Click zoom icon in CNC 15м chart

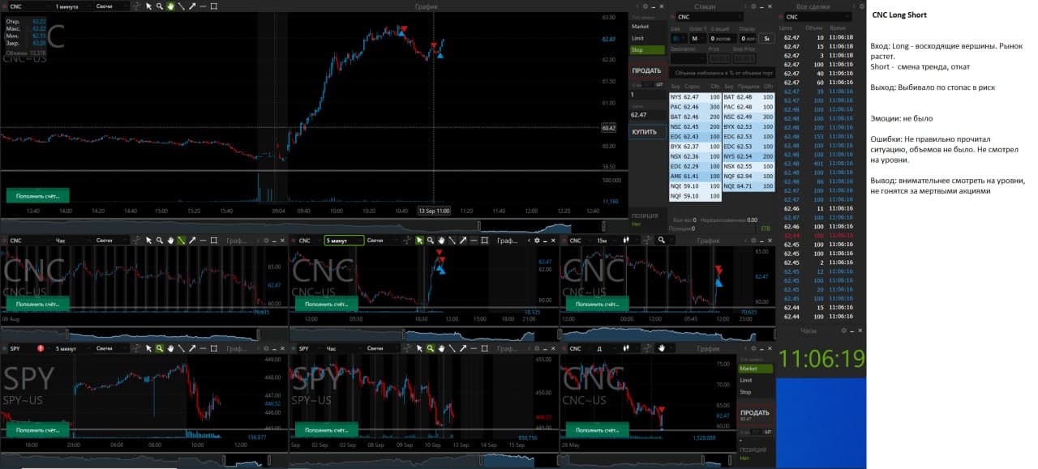click(662, 240)
